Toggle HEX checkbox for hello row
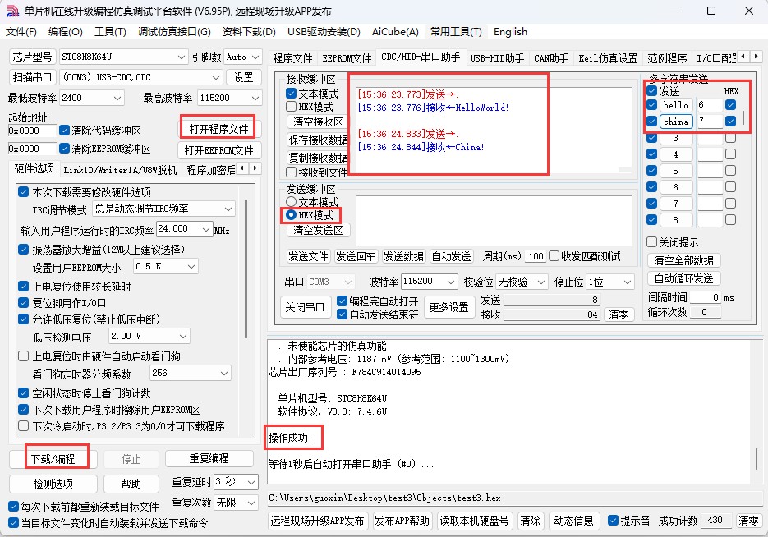The width and height of the screenshot is (768, 537). point(730,105)
